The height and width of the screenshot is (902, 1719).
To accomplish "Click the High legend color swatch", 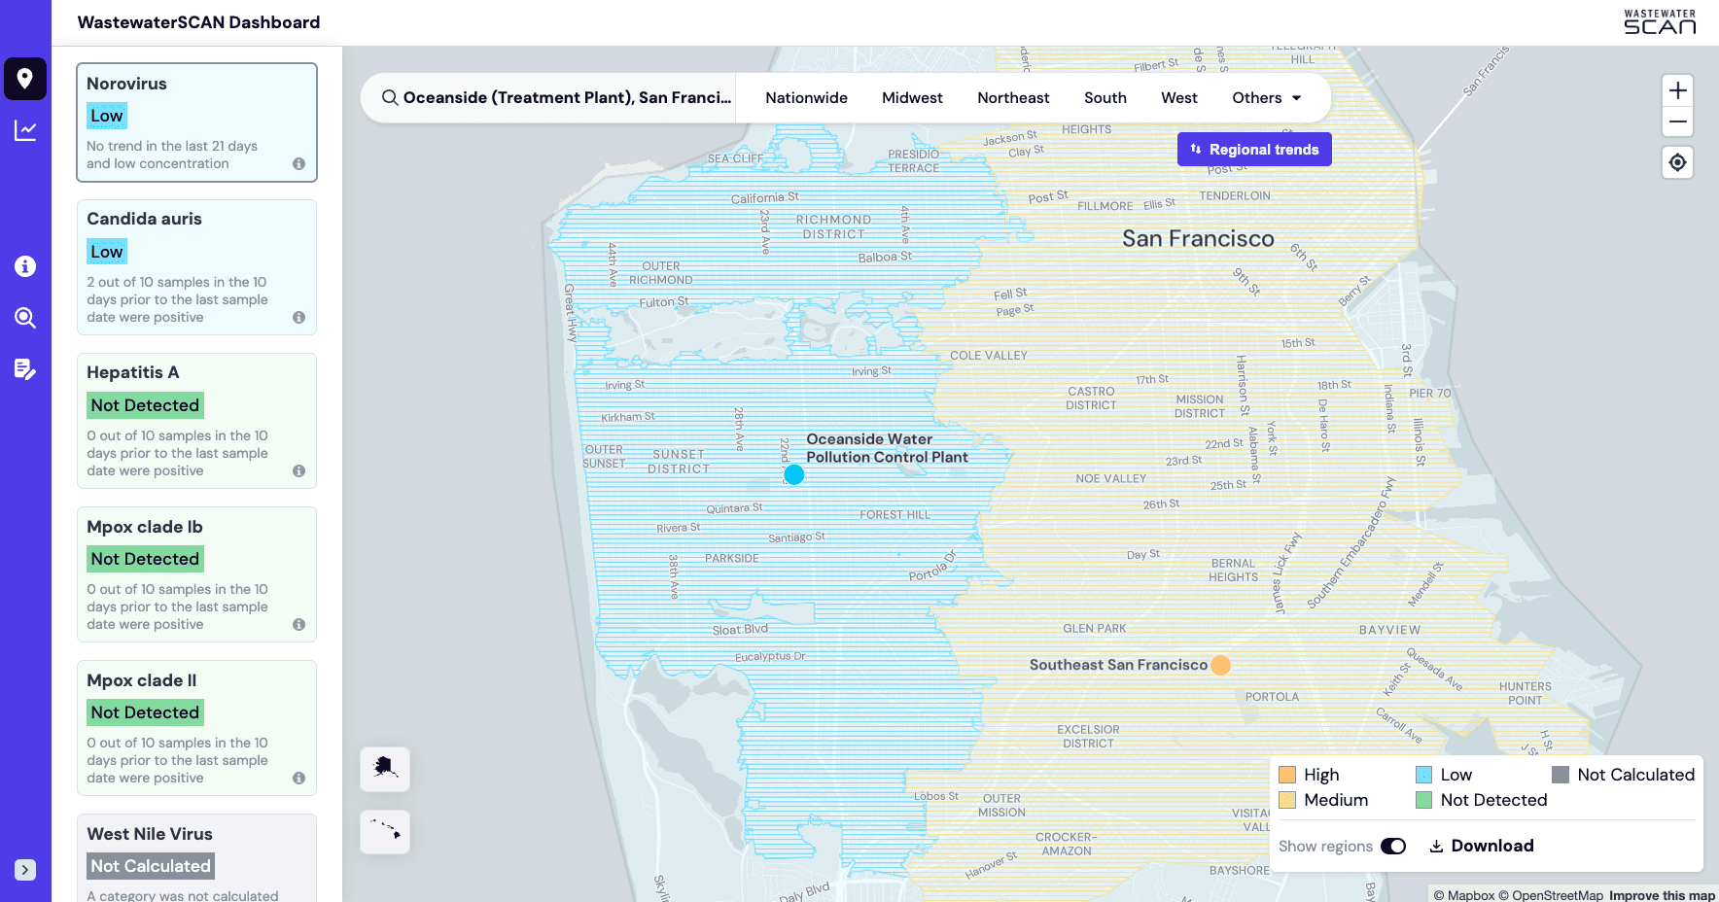I will pos(1287,775).
